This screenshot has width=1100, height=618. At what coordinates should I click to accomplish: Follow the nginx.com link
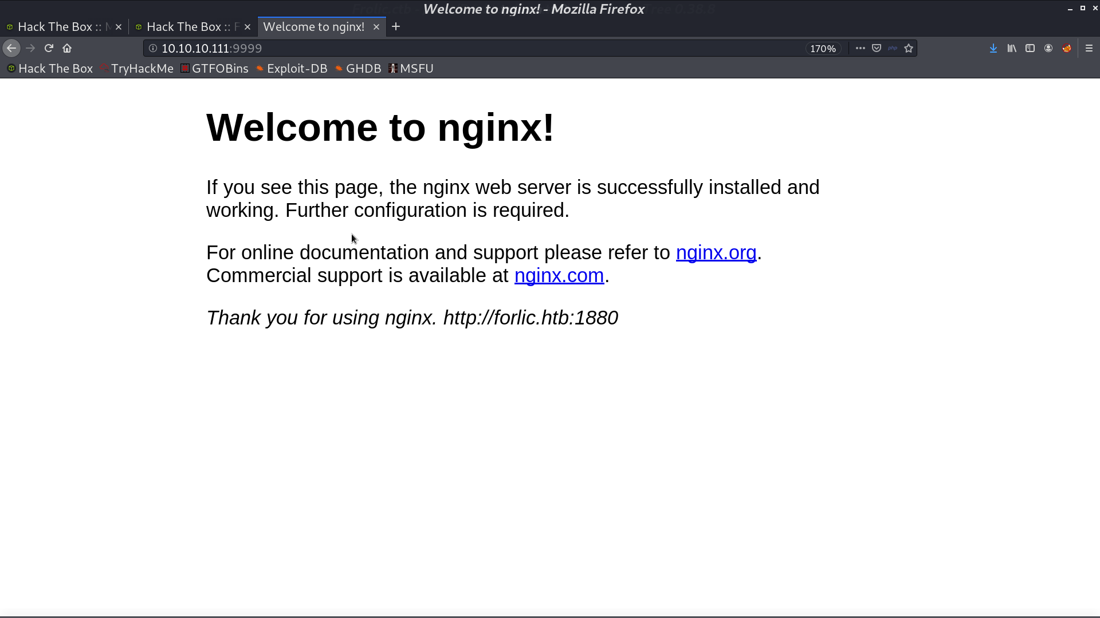(x=559, y=276)
